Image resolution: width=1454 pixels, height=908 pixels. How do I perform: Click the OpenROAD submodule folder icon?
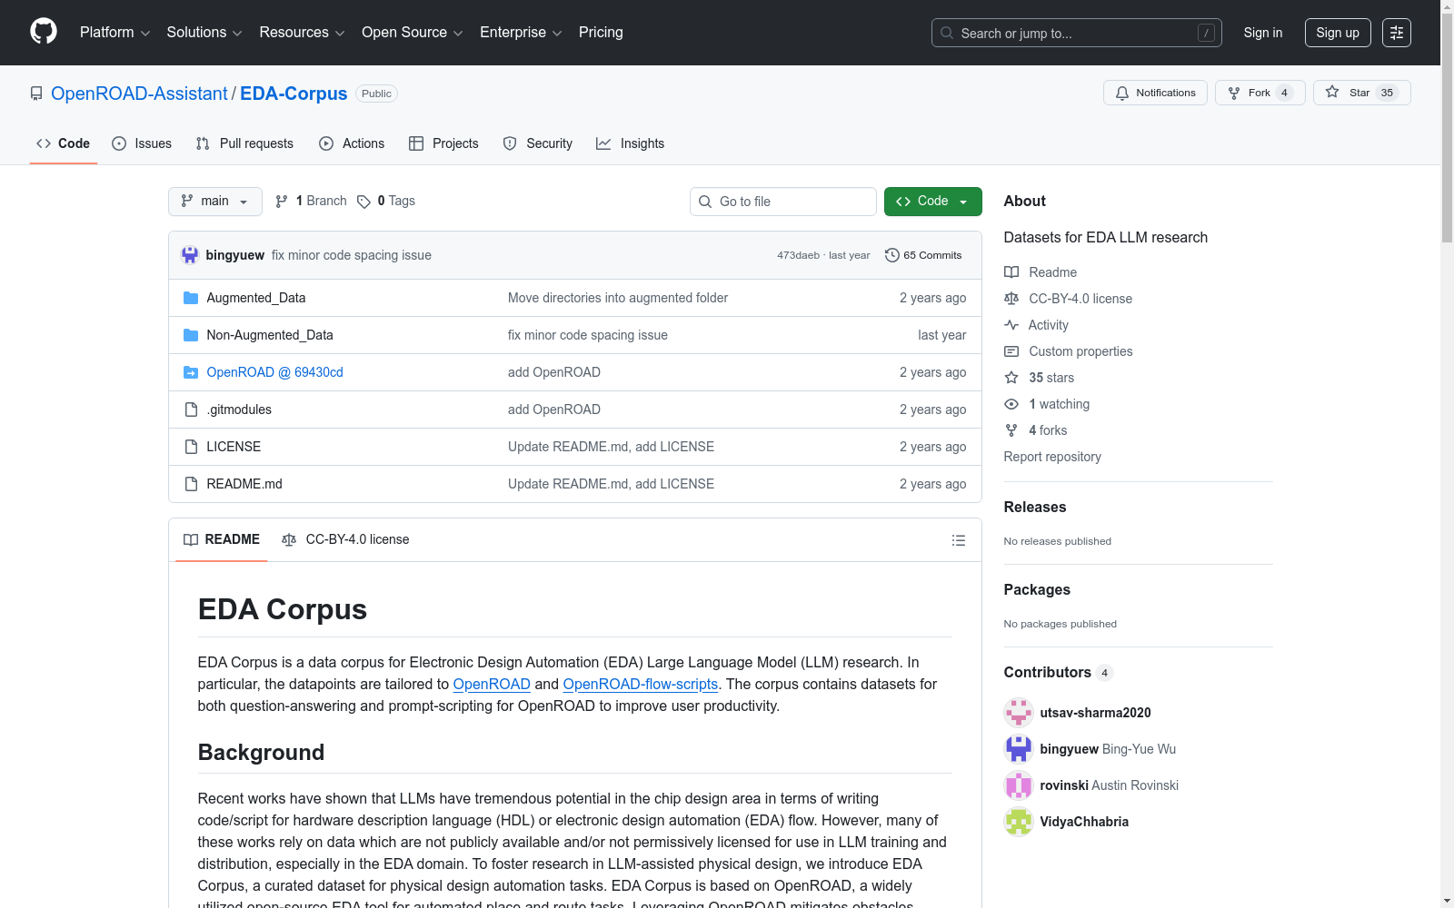tap(191, 372)
